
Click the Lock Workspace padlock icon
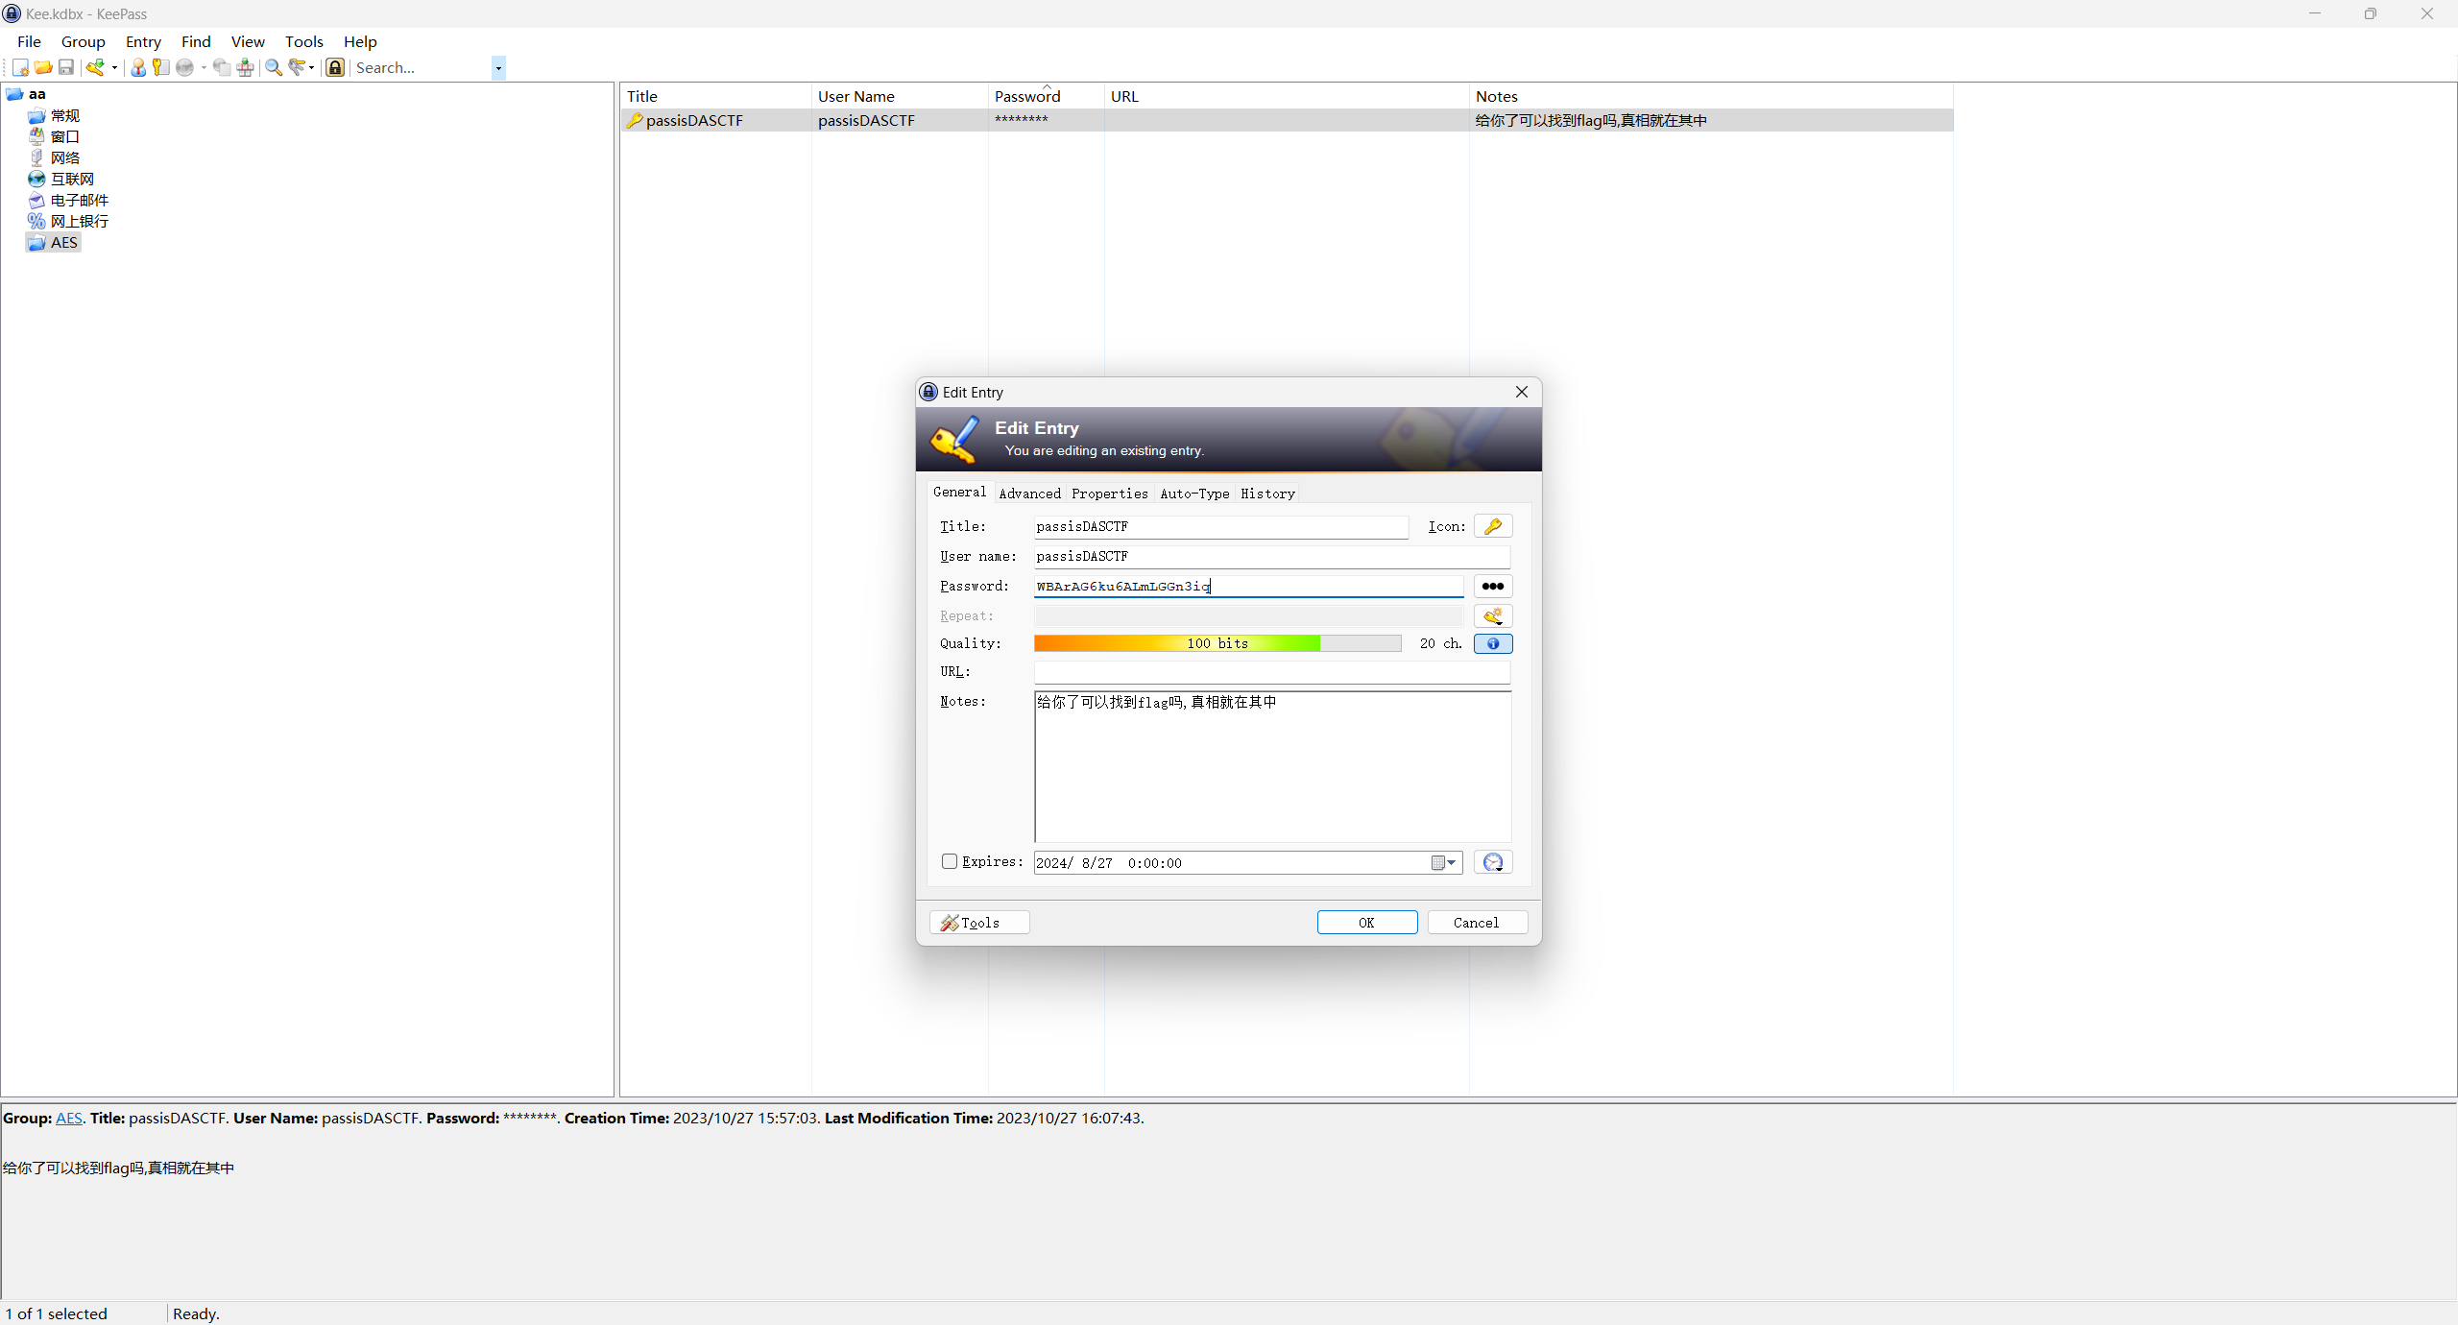[335, 67]
